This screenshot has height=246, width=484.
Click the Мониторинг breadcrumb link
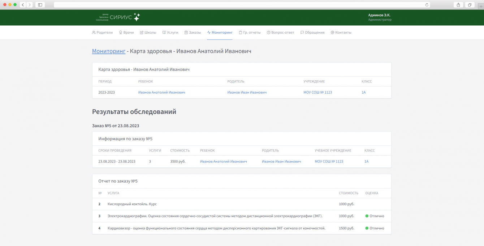[x=109, y=51]
